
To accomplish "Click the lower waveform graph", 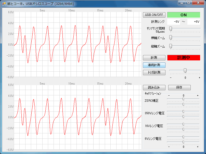I will click(78, 117).
